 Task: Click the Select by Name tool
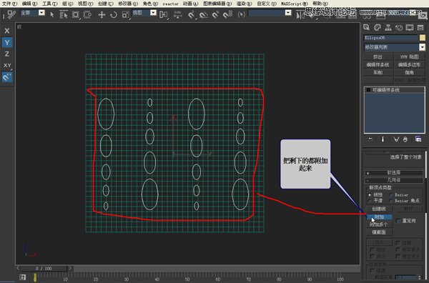(x=64, y=14)
